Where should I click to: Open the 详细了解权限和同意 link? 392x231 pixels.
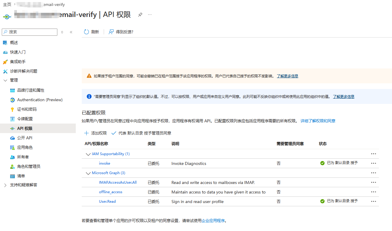click(318, 121)
